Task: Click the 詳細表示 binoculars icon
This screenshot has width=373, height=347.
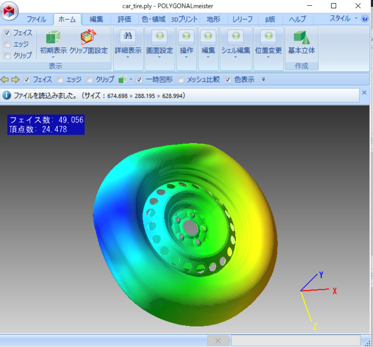Action: (128, 36)
